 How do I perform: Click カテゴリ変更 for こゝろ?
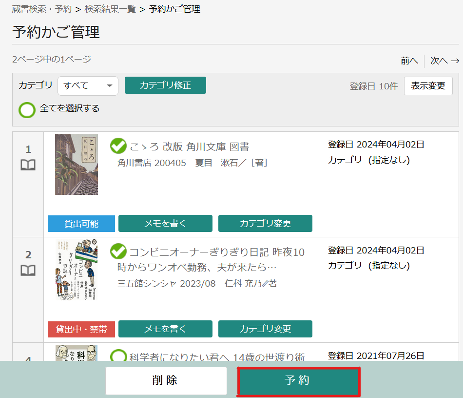pos(265,223)
